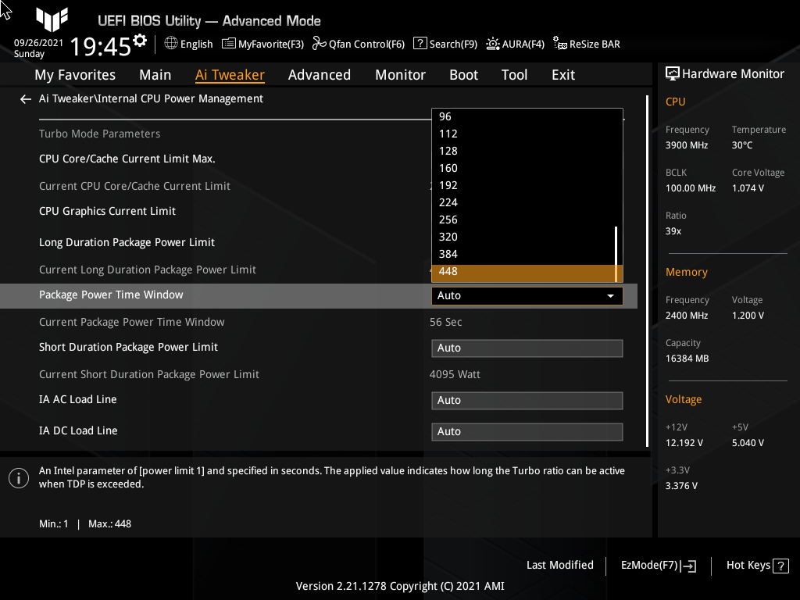Go back with the back arrow
Image resolution: width=800 pixels, height=600 pixels.
click(x=25, y=99)
